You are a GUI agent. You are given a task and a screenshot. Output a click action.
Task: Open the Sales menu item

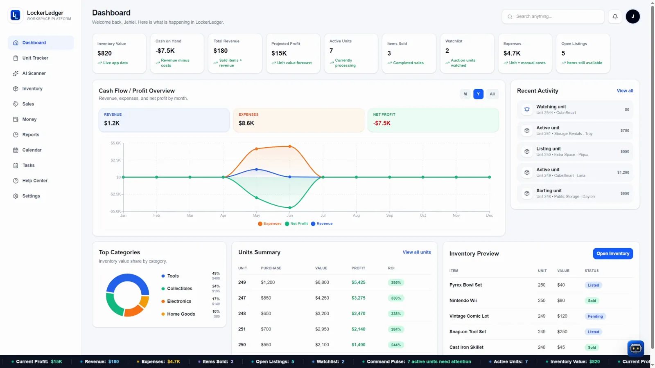[41, 104]
